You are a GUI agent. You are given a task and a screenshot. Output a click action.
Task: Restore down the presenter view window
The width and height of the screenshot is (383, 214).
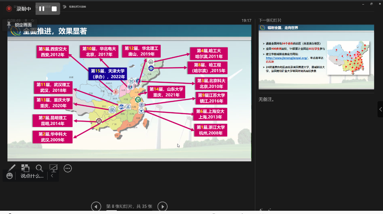[371, 4]
